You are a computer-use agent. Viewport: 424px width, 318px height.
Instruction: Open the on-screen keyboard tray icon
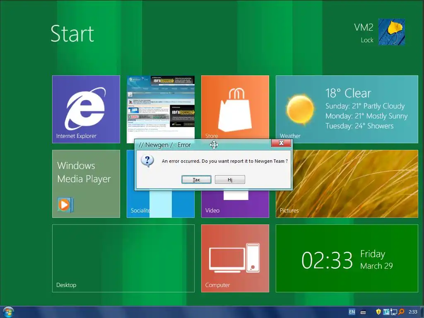tap(363, 312)
